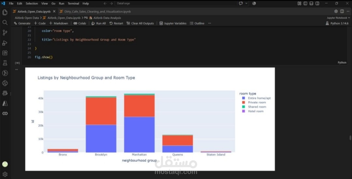This screenshot has width=352, height=179.
Task: Open the notebook editor settings gear
Action: [336, 11]
